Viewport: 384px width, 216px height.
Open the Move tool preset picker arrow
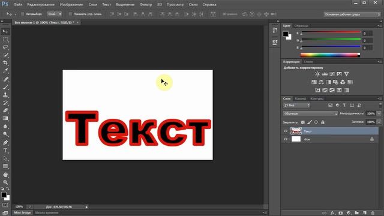click(x=16, y=14)
